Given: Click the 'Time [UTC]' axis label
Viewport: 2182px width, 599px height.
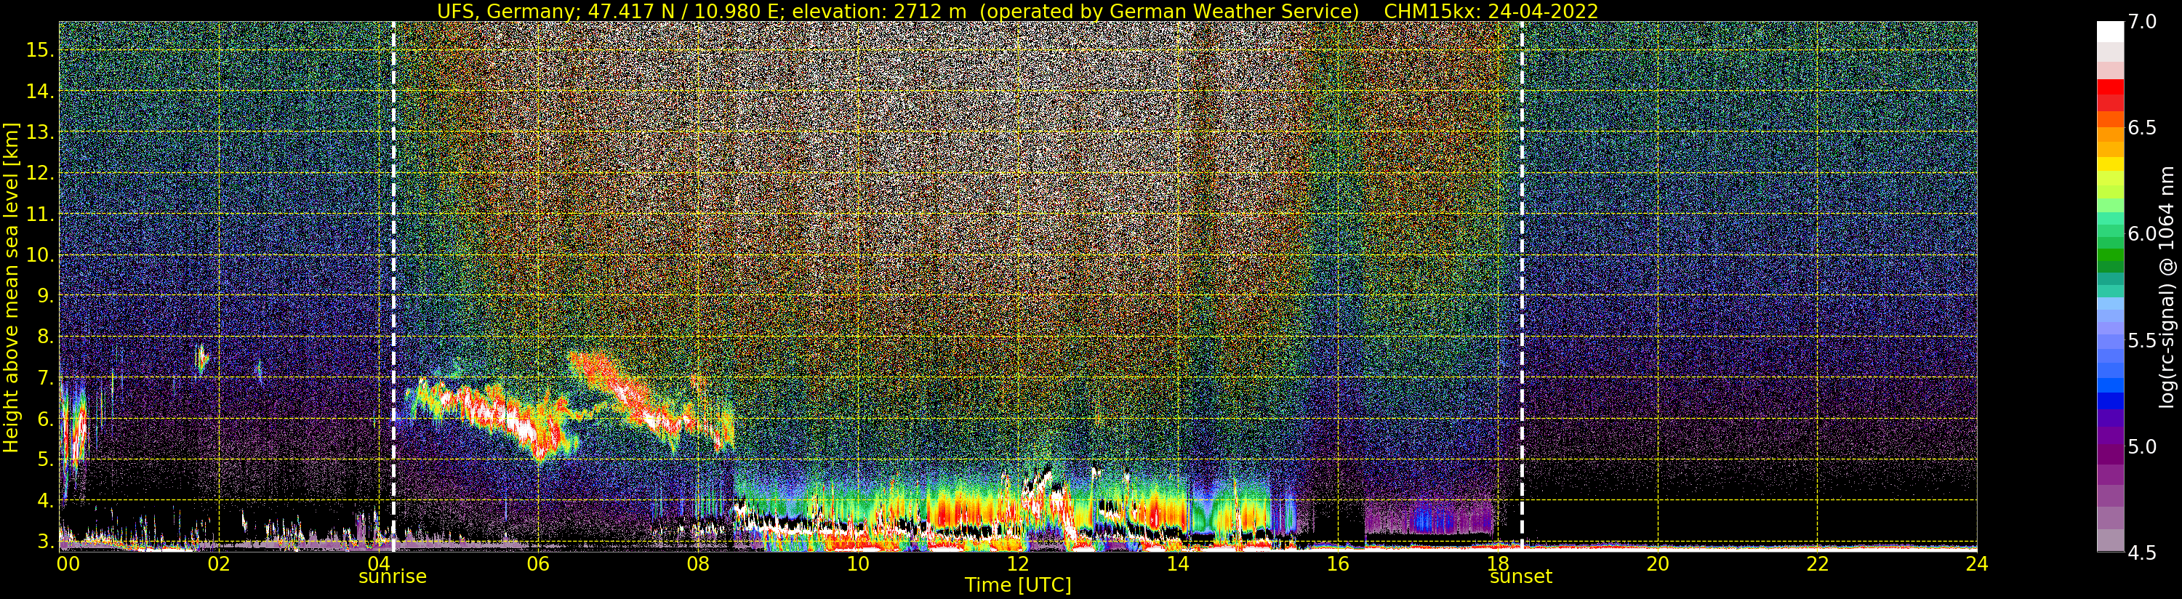Looking at the screenshot, I should pos(1018,585).
